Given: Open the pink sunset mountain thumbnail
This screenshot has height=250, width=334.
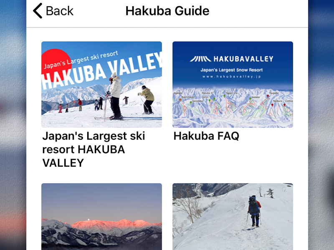Looking at the screenshot, I should coord(101,217).
